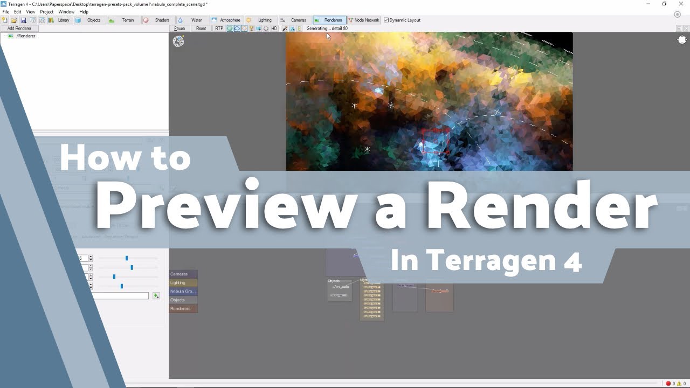
Task: Save project with the floppy disk icon
Action: click(23, 20)
